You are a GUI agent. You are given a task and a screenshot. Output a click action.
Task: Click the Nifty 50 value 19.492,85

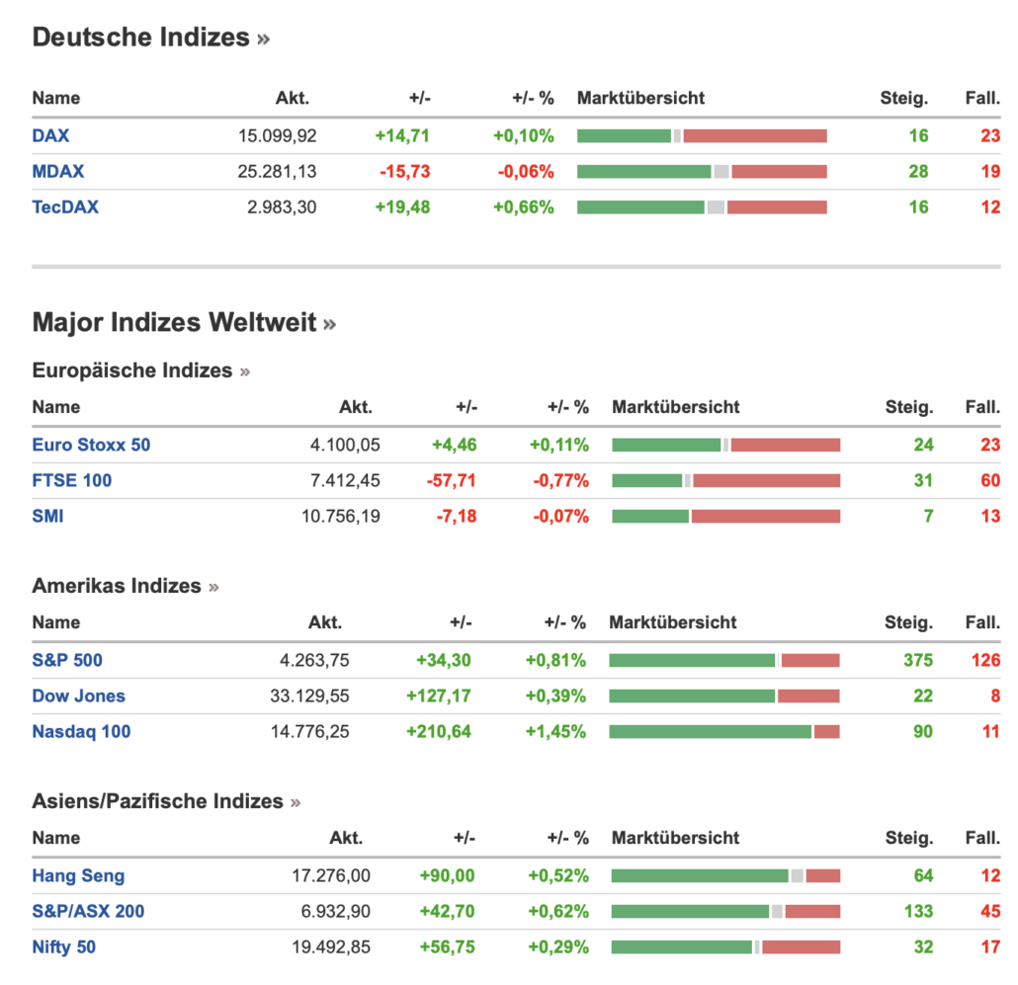[331, 946]
